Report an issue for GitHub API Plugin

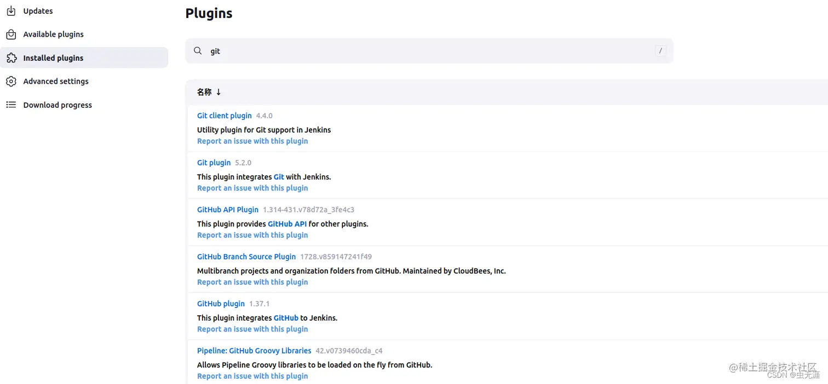pos(252,235)
